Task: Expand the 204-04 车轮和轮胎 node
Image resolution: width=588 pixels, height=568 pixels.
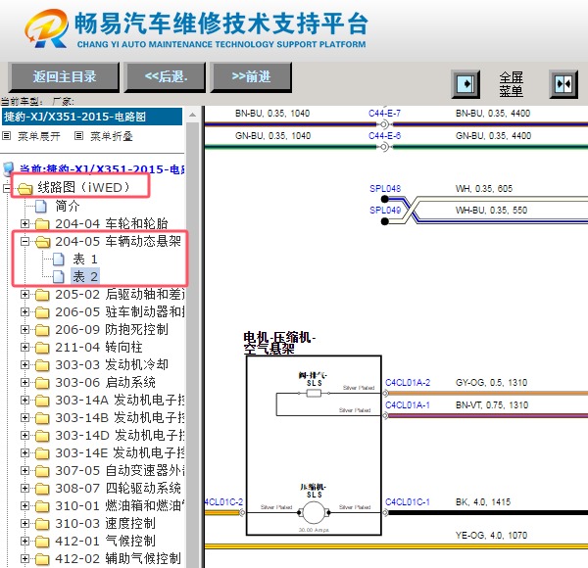Action: coord(24,223)
